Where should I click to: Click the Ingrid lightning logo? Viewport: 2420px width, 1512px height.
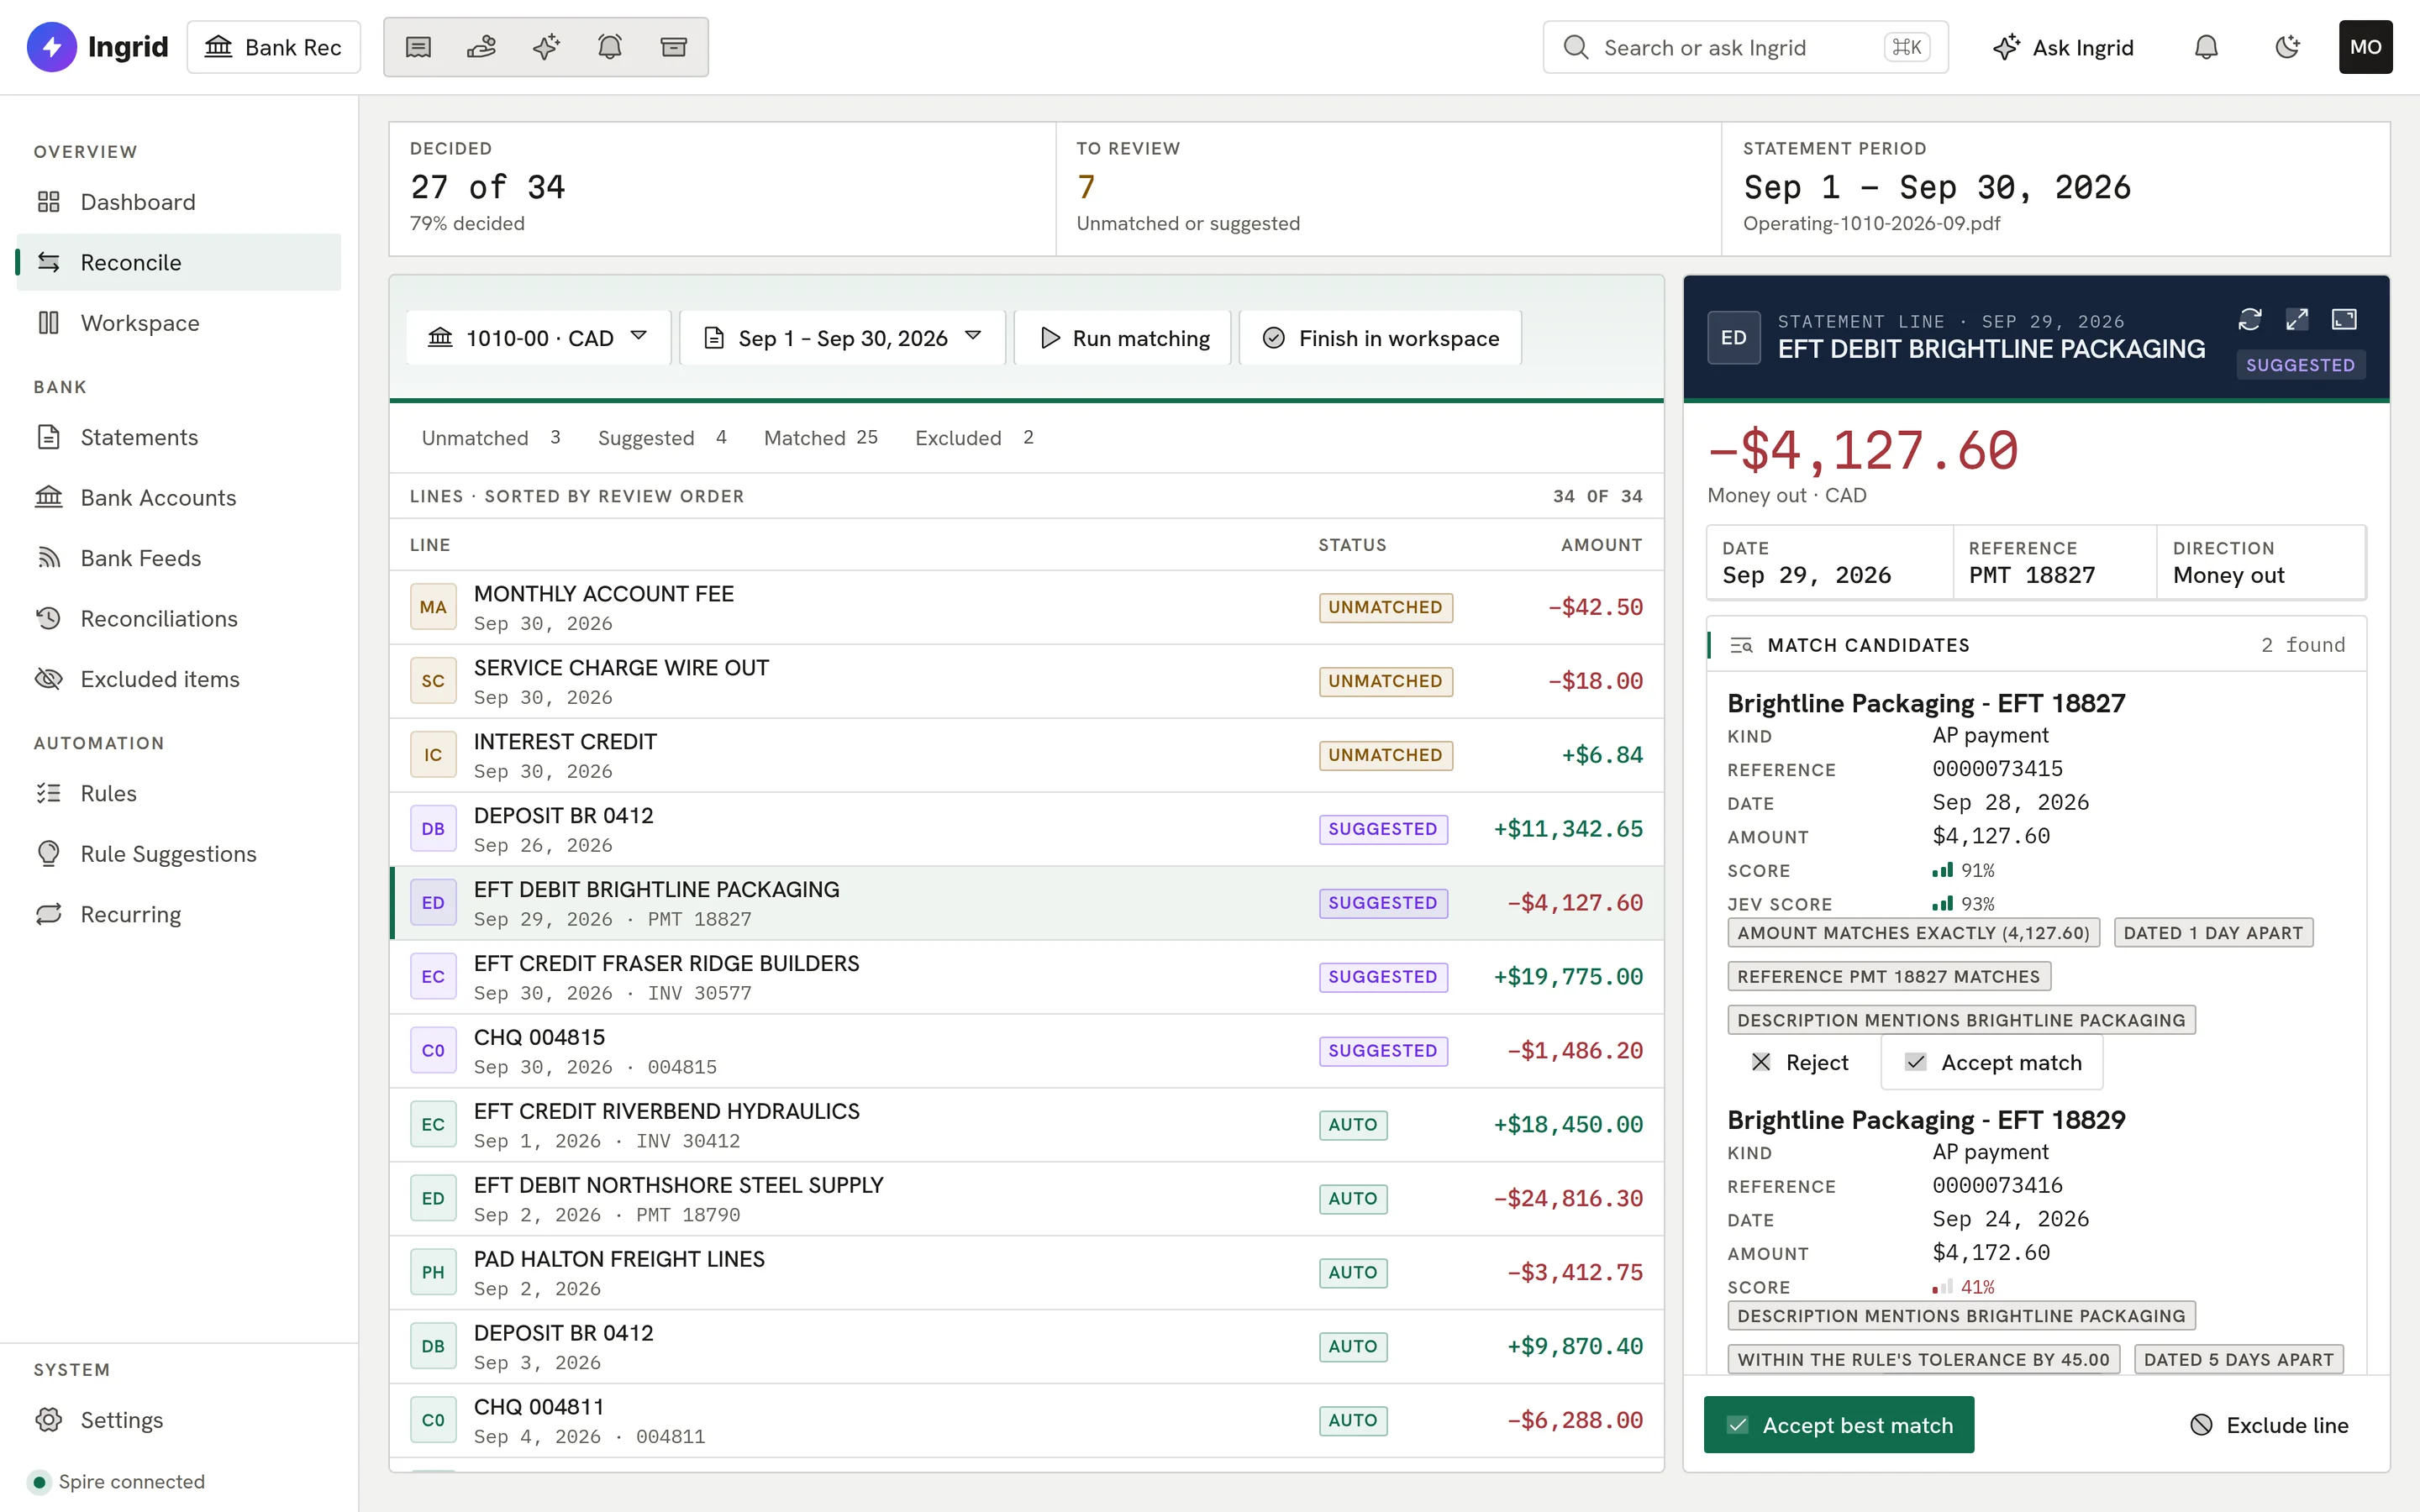[52, 47]
